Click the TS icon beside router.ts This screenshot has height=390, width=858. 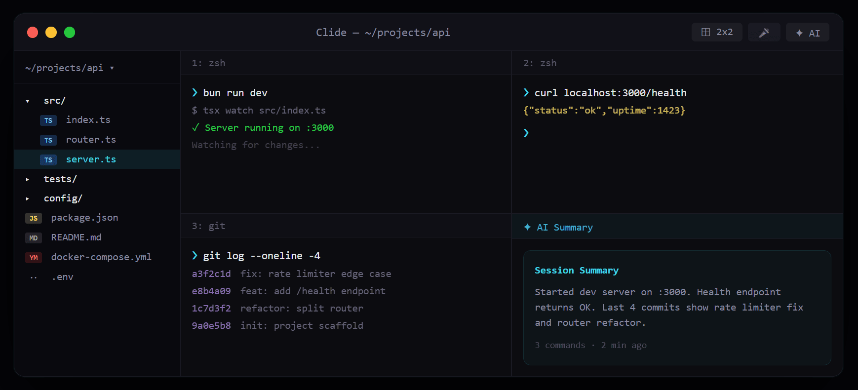[x=48, y=140]
